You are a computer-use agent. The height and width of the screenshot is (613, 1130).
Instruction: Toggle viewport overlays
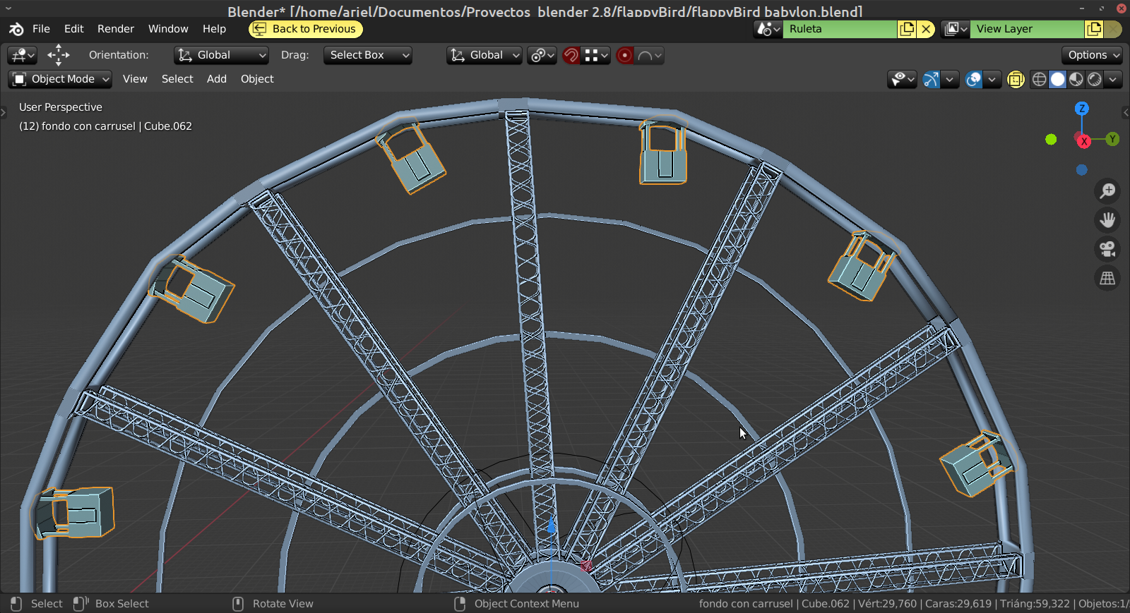click(x=973, y=79)
